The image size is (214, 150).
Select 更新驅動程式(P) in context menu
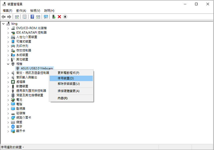click(x=68, y=73)
